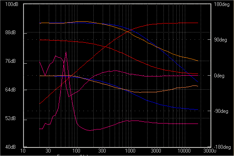Click the -180deg phase axis label
The image size is (234, 156).
point(222,147)
